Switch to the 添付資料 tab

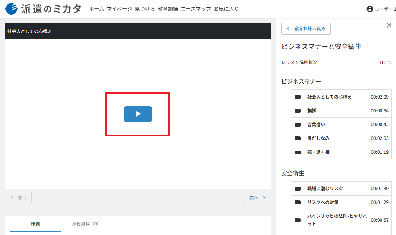(85, 223)
